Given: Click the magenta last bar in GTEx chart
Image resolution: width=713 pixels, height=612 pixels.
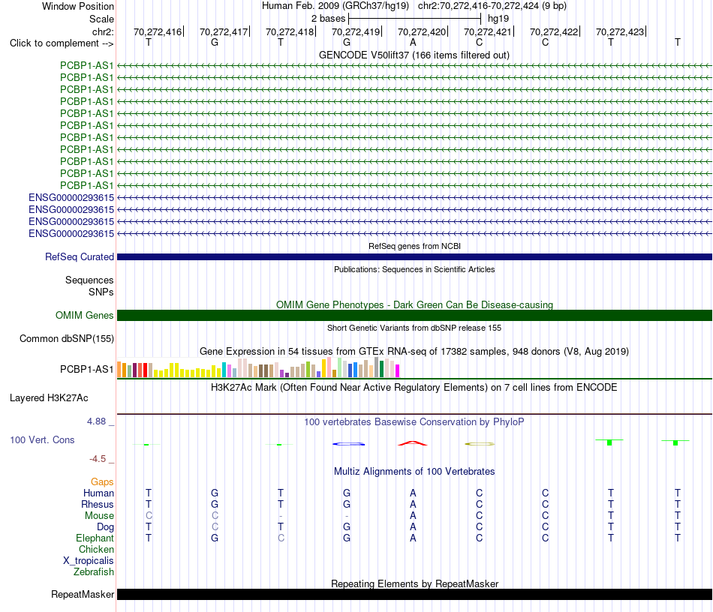Looking at the screenshot, I should (x=397, y=370).
